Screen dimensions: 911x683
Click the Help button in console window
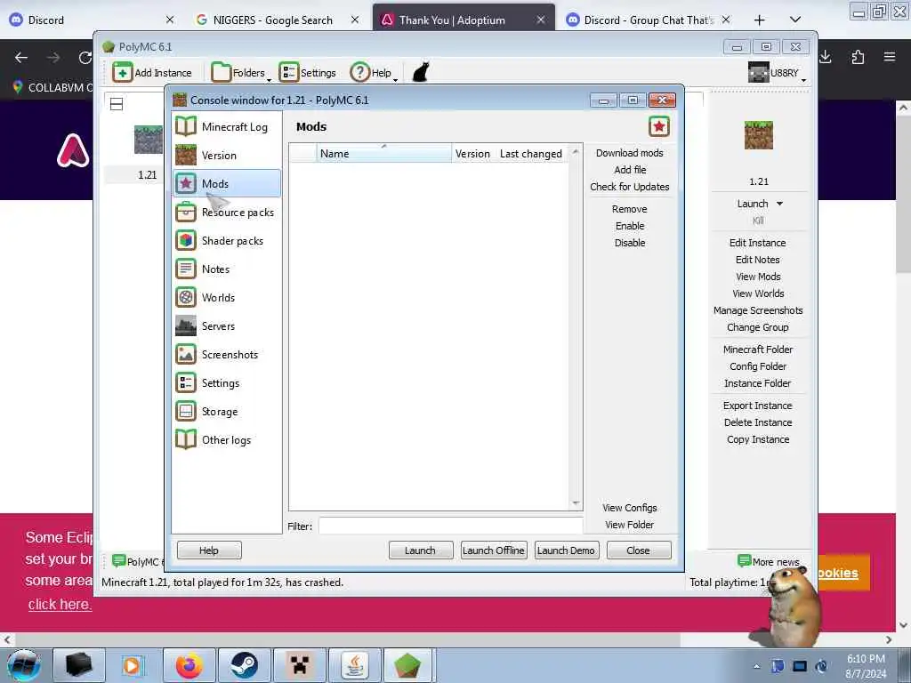point(209,550)
